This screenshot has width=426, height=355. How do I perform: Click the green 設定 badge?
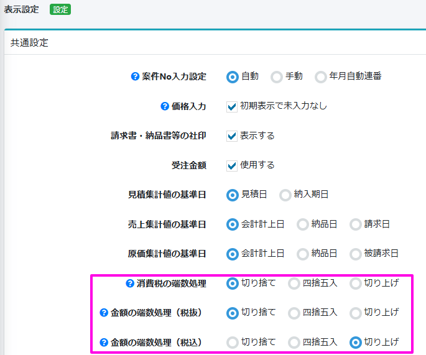click(x=60, y=9)
